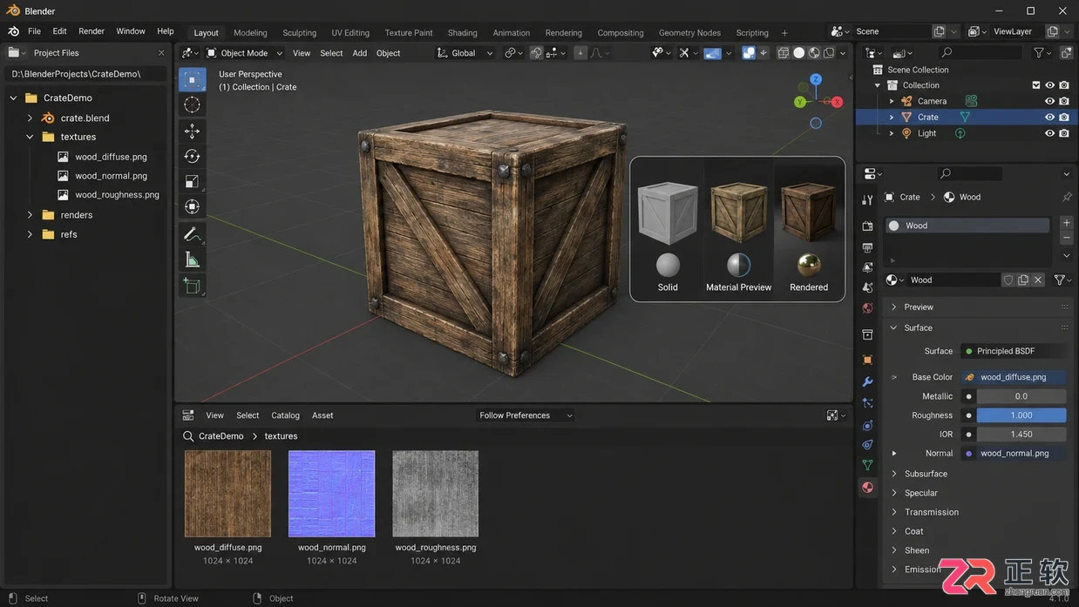This screenshot has height=607, width=1079.
Task: Unlink the Wood material with X
Action: 1038,280
